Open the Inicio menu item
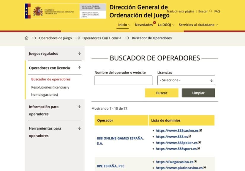The image size is (245, 171). click(x=122, y=25)
